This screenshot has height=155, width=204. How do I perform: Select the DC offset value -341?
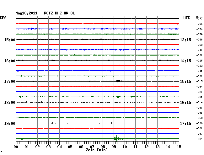pos(199,71)
